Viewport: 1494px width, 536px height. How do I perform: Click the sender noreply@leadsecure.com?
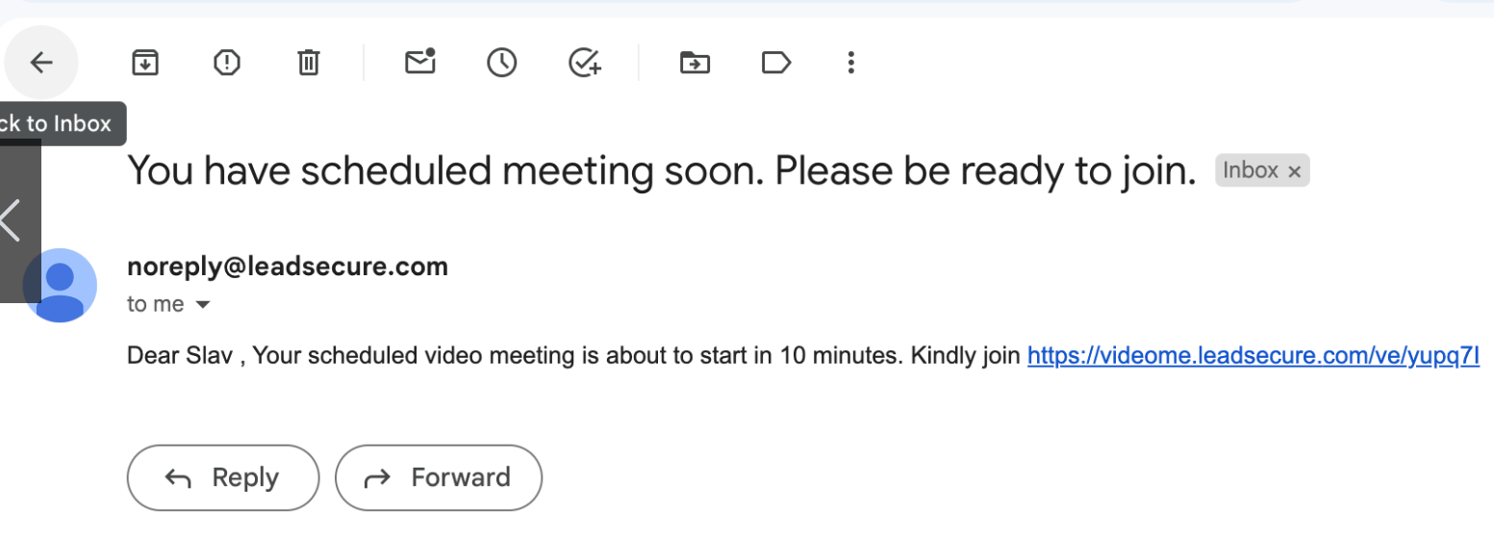288,267
